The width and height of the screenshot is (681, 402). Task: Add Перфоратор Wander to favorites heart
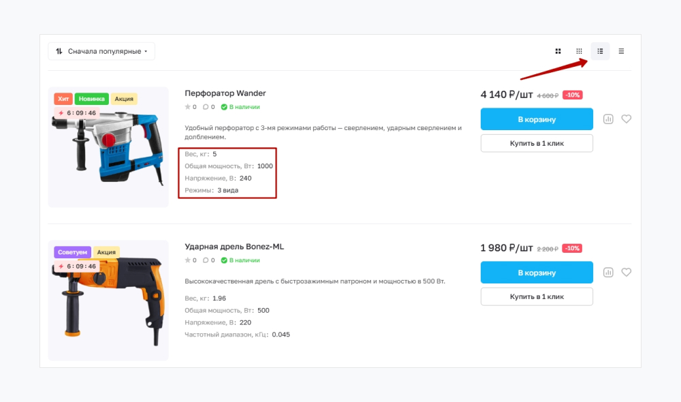pyautogui.click(x=627, y=119)
